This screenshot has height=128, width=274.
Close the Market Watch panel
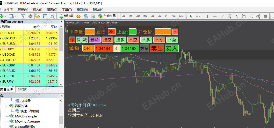(62, 22)
